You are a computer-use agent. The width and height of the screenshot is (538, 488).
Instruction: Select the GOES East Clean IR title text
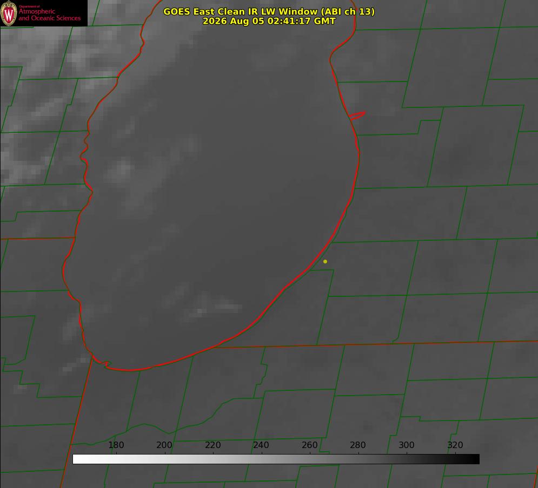(x=269, y=12)
